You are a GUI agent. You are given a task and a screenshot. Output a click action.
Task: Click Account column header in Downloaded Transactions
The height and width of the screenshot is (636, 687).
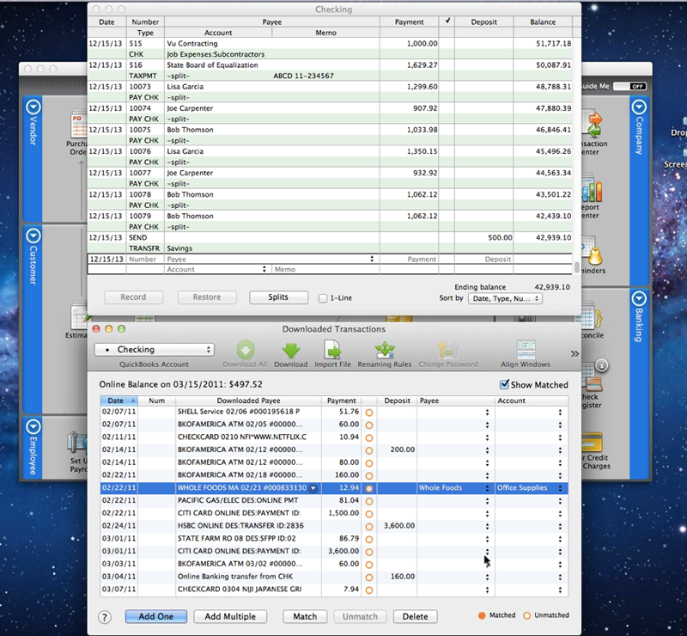tap(532, 401)
